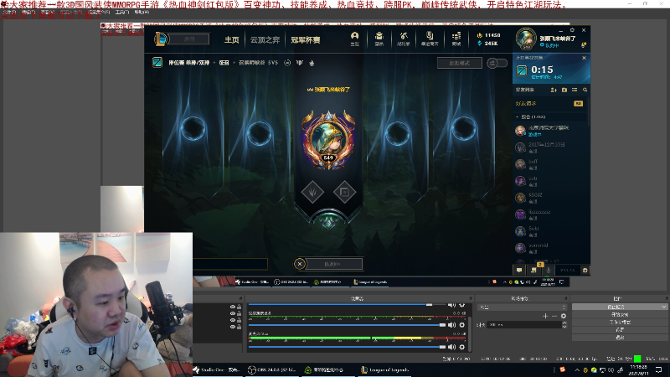The width and height of the screenshot is (670, 377).
Task: Select the friend named KSGJZ
Action: [551, 197]
